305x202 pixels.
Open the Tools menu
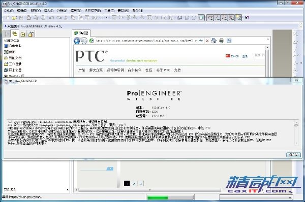point(109,11)
